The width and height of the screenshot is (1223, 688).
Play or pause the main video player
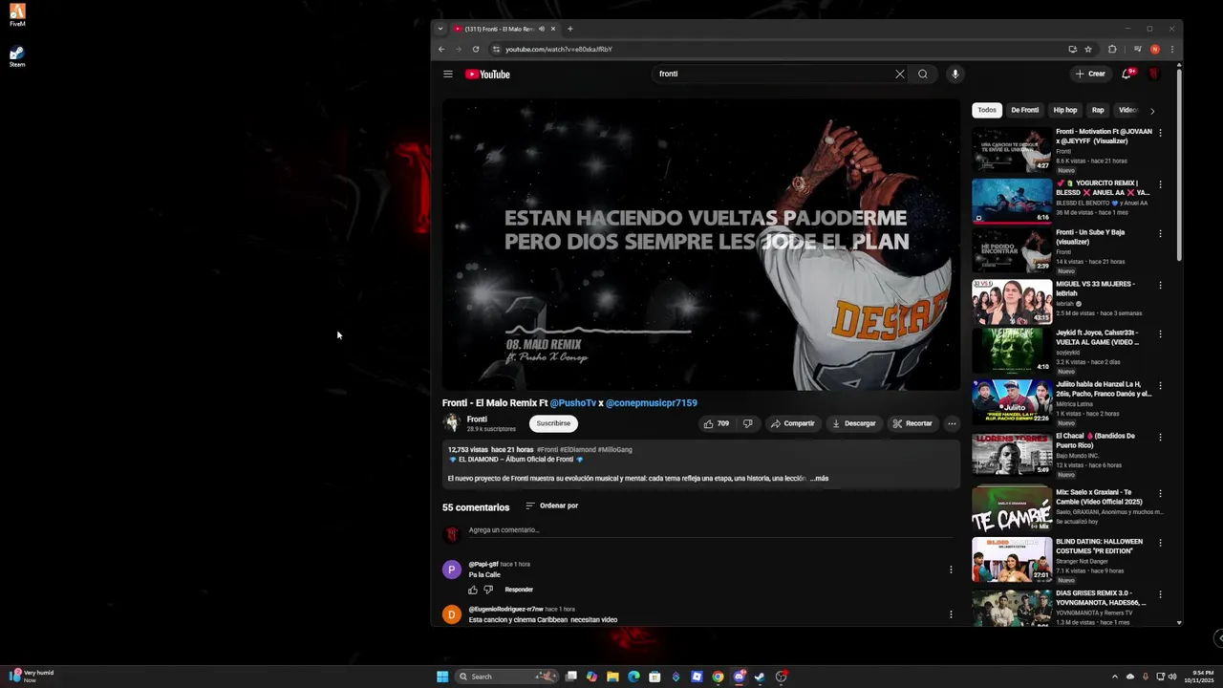click(x=701, y=244)
